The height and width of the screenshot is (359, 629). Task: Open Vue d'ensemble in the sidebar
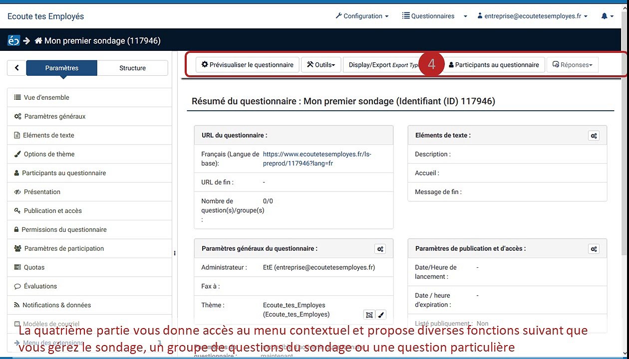(89, 98)
